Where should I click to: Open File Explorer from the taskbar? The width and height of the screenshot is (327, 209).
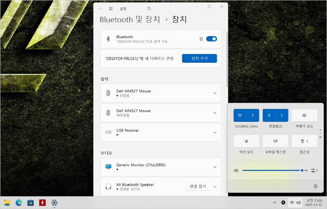pyautogui.click(x=7, y=203)
